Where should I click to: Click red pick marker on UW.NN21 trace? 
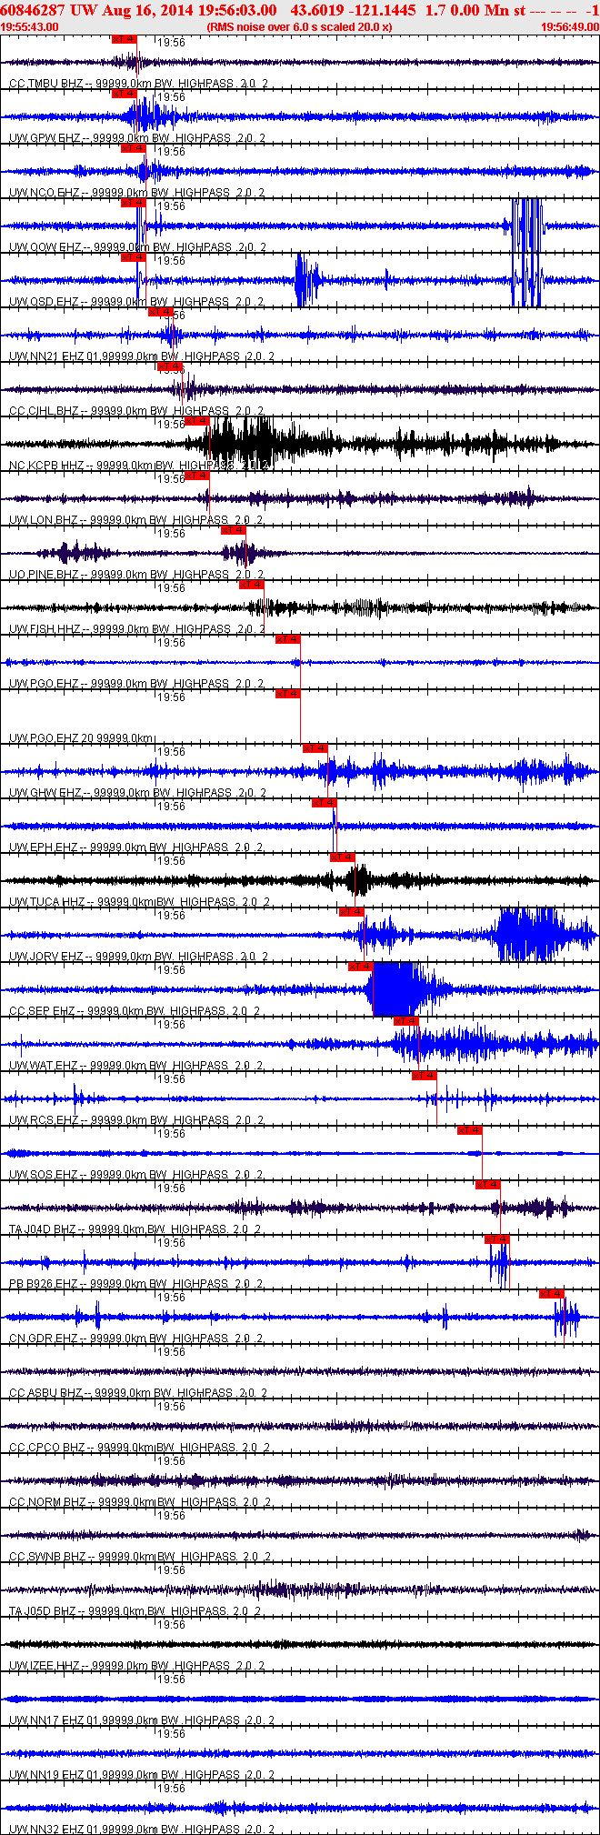click(x=160, y=312)
